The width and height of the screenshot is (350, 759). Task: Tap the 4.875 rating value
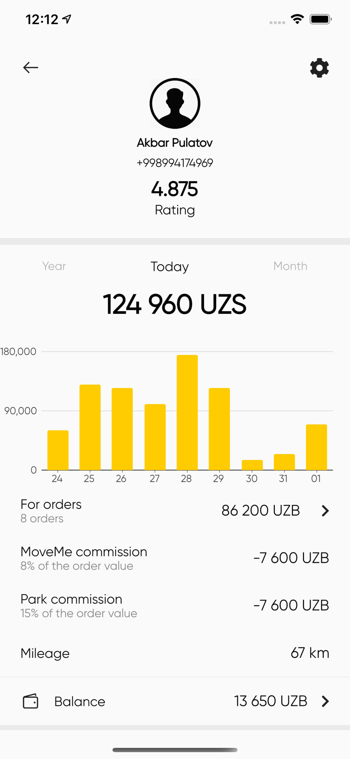(175, 189)
